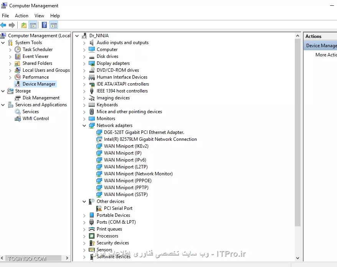Select DGE-528T Gigabit PCI Ethernet Adapter
The image size is (337, 267).
(144, 132)
